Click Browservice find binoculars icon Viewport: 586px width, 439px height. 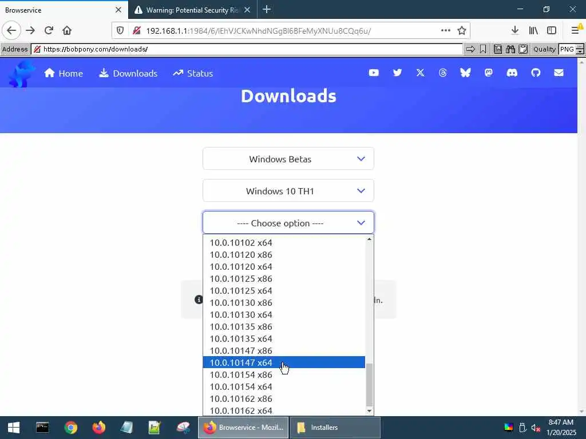(510, 49)
